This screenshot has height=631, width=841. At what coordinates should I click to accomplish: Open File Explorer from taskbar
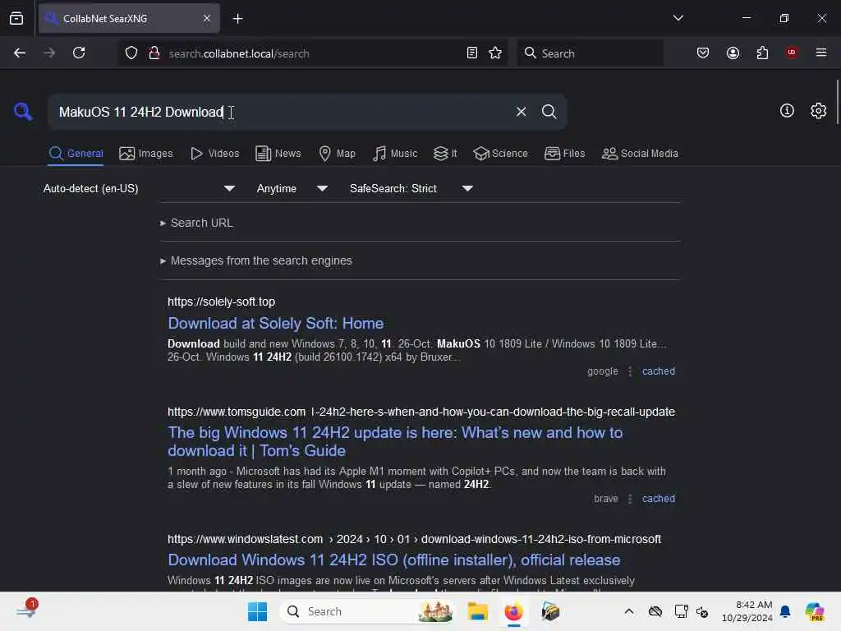[477, 611]
